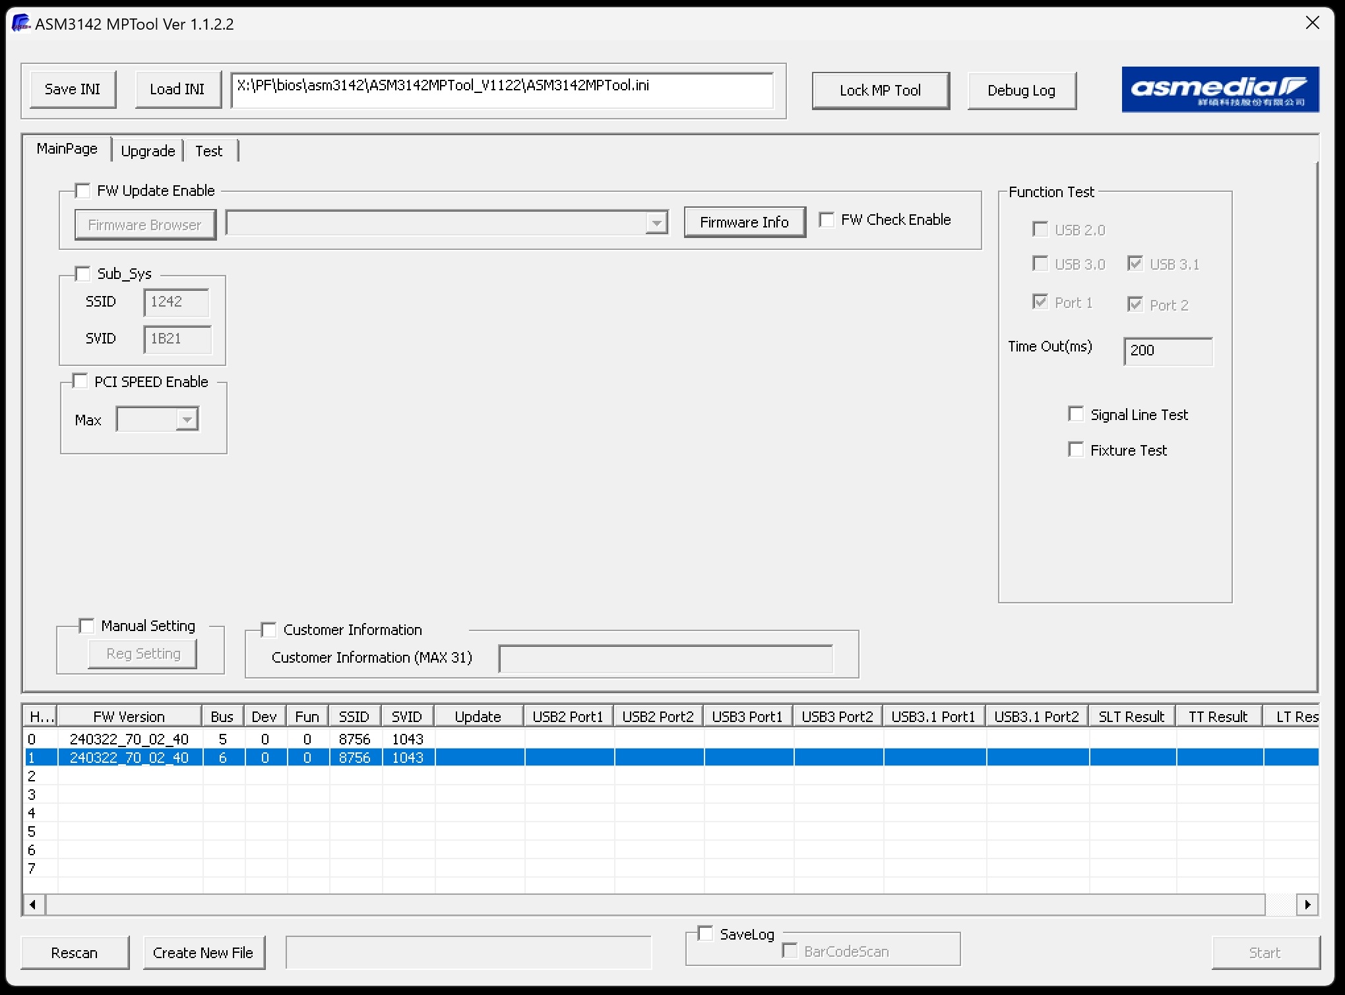Enable the FW Update Enable checkbox
The height and width of the screenshot is (995, 1345).
[83, 191]
